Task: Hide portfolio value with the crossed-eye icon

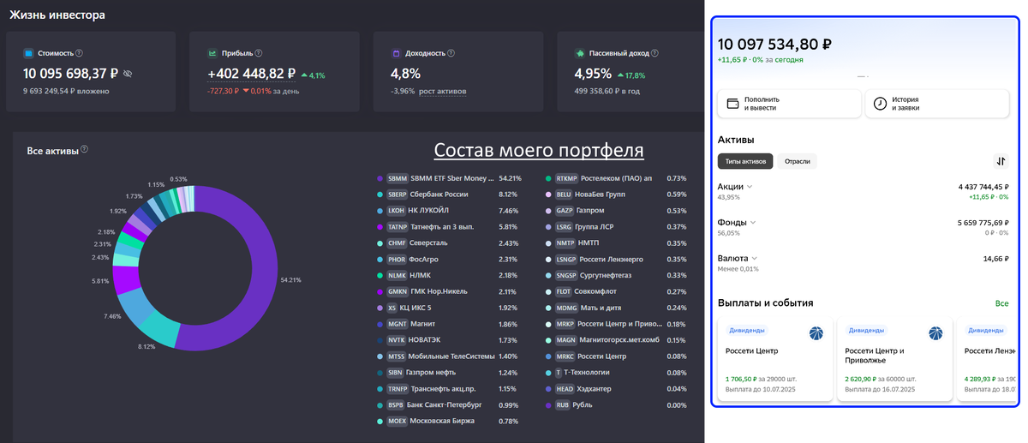Action: pyautogui.click(x=128, y=75)
